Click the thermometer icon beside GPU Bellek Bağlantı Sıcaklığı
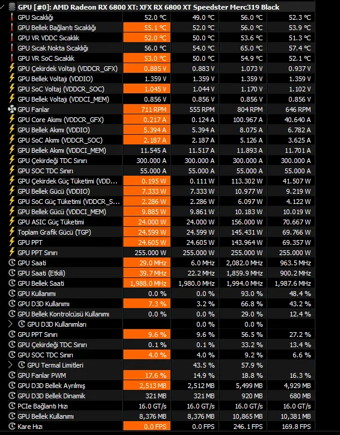Image resolution: width=340 pixels, height=435 pixels. (x=11, y=28)
